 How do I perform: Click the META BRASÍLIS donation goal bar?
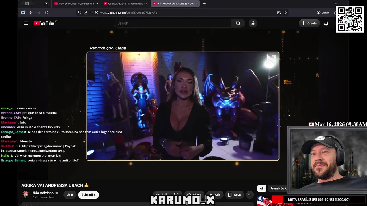click(319, 199)
